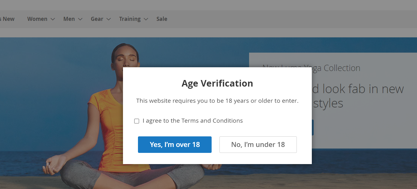Click the 'look fab in new' banner headline
The height and width of the screenshot is (189, 417).
[x=358, y=89]
